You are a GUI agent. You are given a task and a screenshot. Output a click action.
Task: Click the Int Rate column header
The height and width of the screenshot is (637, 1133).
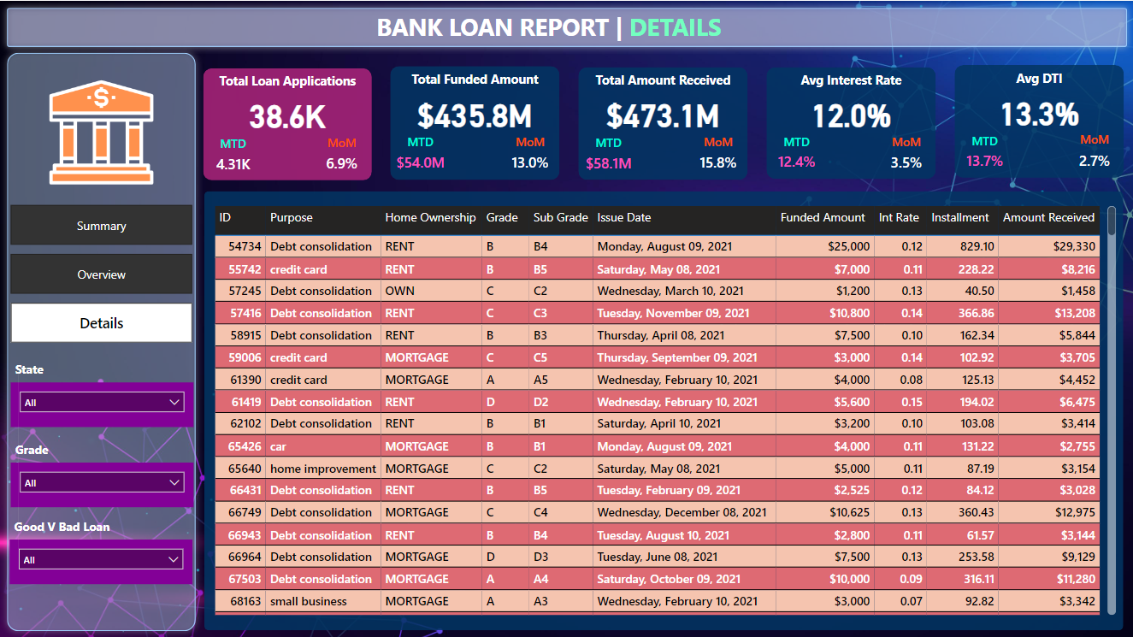(x=899, y=218)
